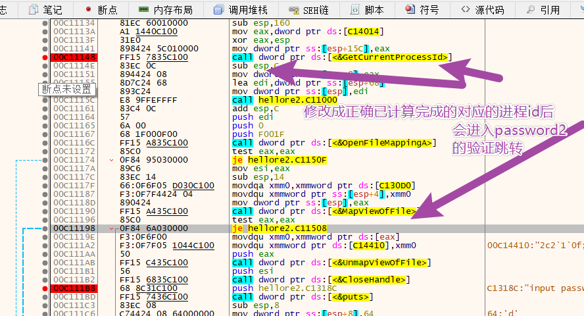The width and height of the screenshot is (584, 316).
Task: Click the 脚本 script tab icon
Action: click(356, 9)
